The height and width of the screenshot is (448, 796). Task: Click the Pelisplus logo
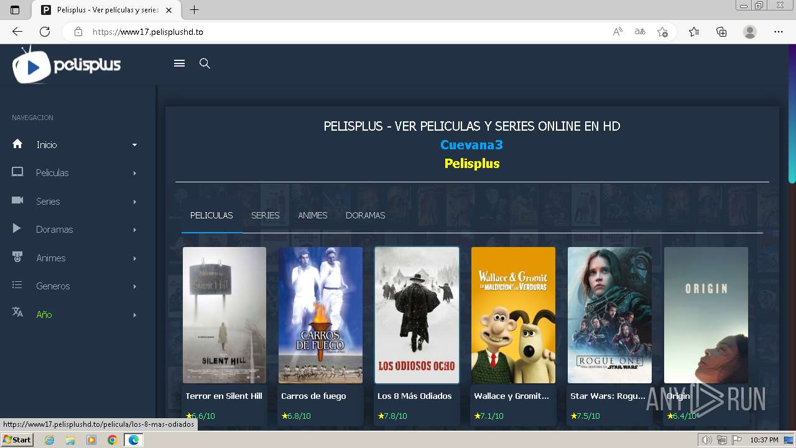coord(67,65)
